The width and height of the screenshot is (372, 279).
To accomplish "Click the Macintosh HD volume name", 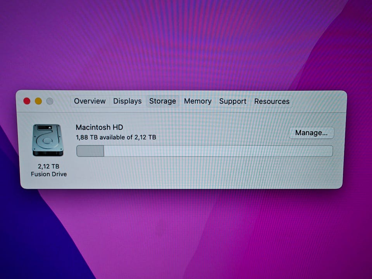I will pos(100,127).
